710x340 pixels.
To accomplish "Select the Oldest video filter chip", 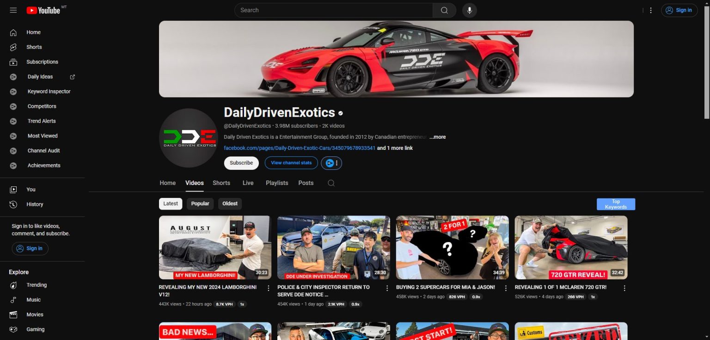I will tap(230, 204).
